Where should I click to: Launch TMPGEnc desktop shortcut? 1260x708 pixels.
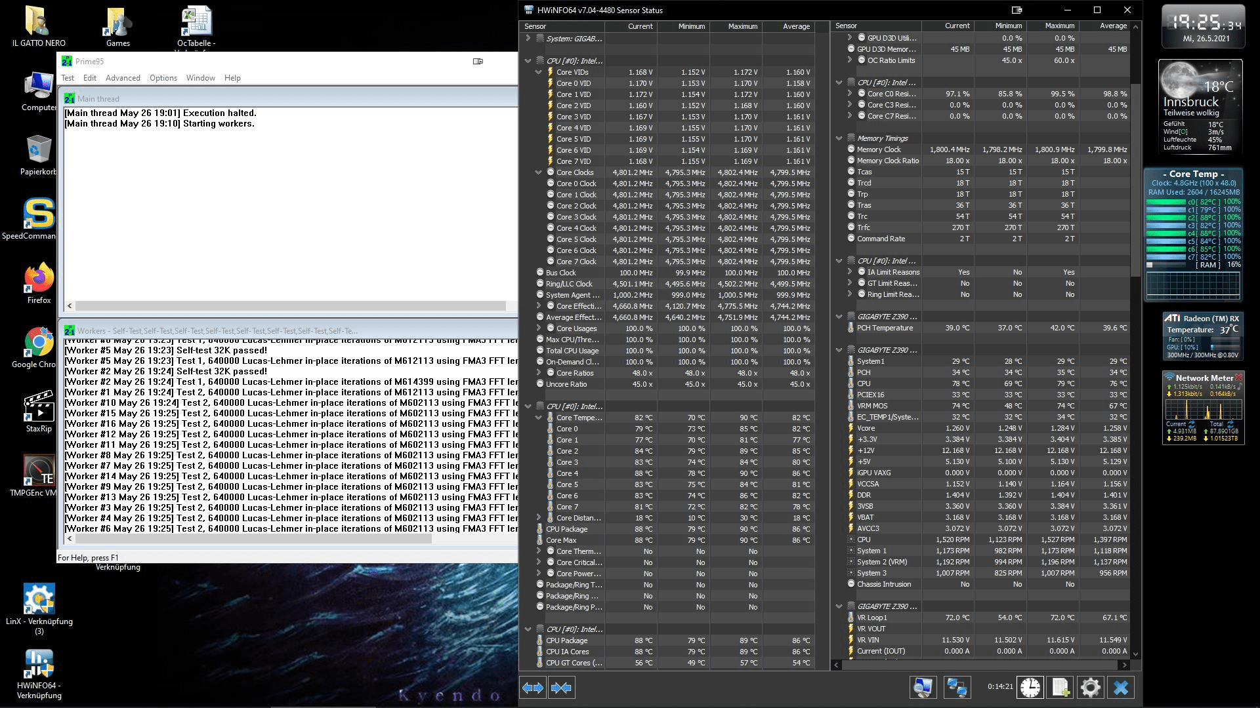[39, 476]
